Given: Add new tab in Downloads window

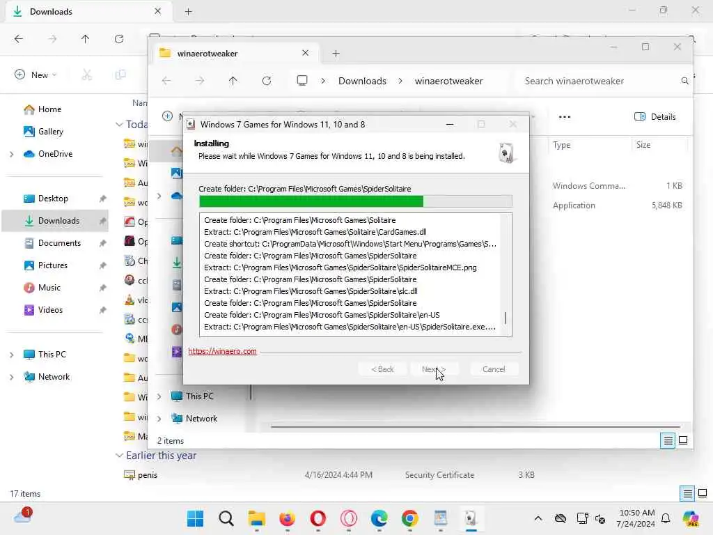Looking at the screenshot, I should (188, 12).
